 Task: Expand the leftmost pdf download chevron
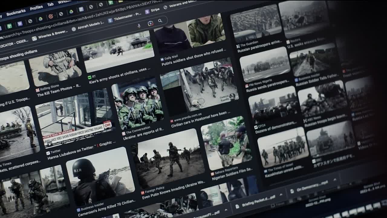point(226,210)
